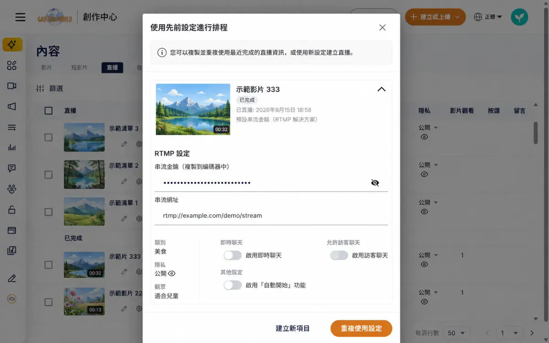The image size is (549, 343).
Task: Click the vertical scrollbar of content list
Action: pyautogui.click(x=536, y=133)
